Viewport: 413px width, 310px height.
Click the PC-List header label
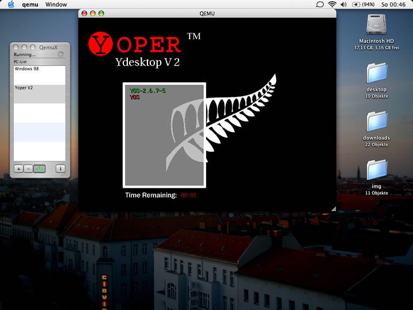click(x=20, y=62)
